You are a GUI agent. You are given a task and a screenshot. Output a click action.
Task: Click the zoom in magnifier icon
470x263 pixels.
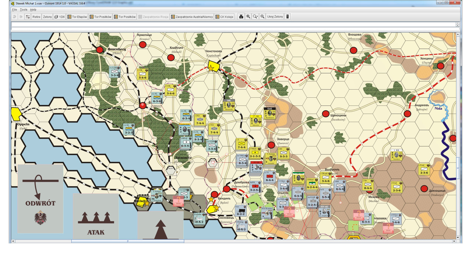[x=248, y=17]
